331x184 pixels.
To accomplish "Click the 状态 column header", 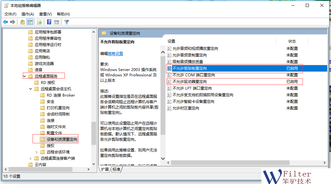I will click(x=292, y=41).
